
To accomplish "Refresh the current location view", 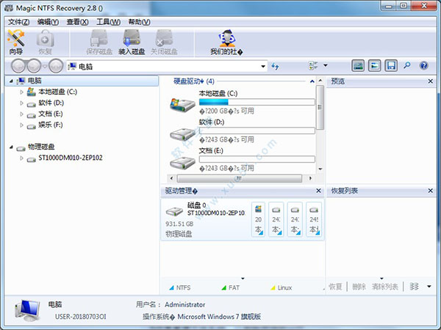I will (275, 66).
